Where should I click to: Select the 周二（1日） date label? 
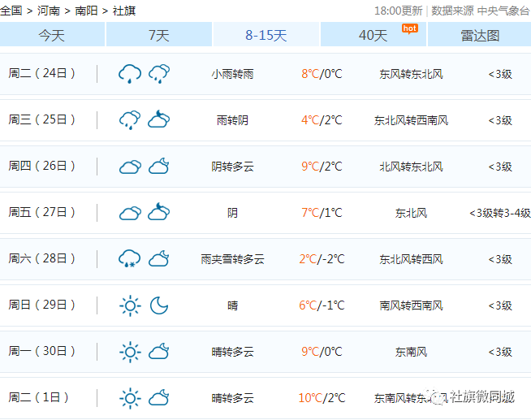pos(39,397)
